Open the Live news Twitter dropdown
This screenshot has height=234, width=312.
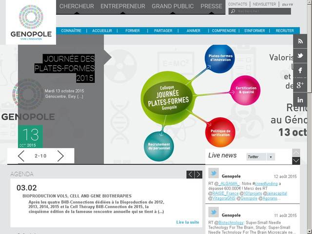click(x=261, y=157)
